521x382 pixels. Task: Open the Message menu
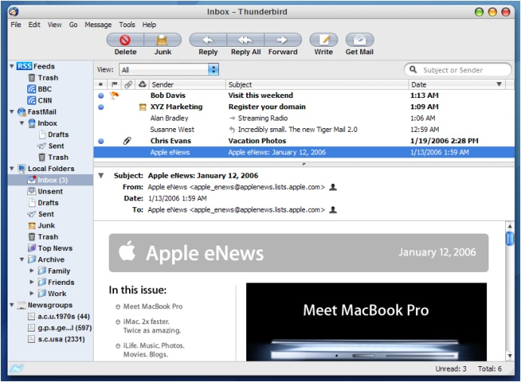[98, 25]
